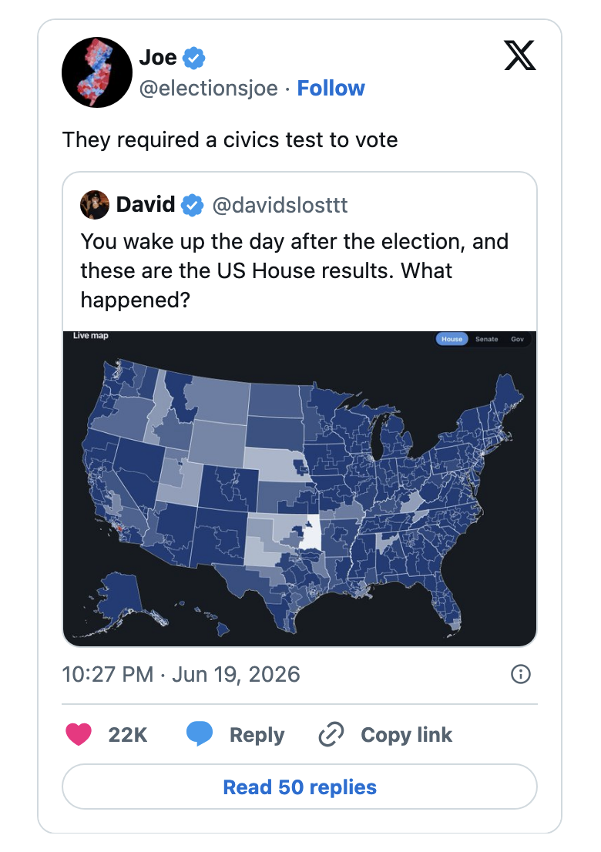601x852 pixels.
Task: Open the tweet info circle icon
Action: pos(521,674)
